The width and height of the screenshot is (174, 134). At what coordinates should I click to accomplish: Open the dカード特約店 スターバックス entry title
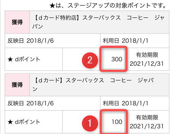click(x=98, y=22)
